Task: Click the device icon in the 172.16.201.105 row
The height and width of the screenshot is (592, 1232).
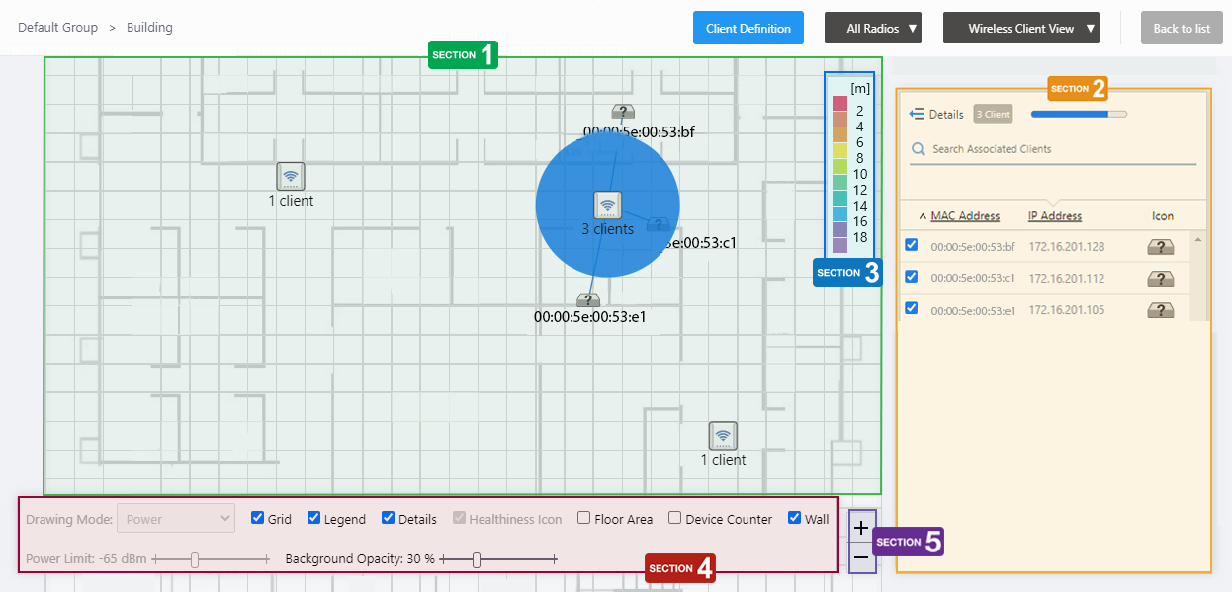Action: tap(1160, 310)
